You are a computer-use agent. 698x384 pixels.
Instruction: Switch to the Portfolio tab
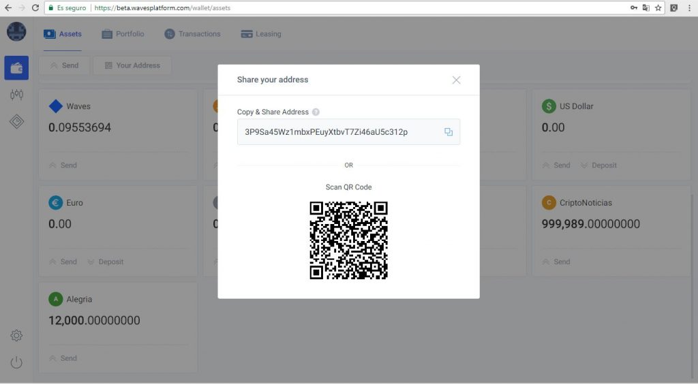point(123,34)
